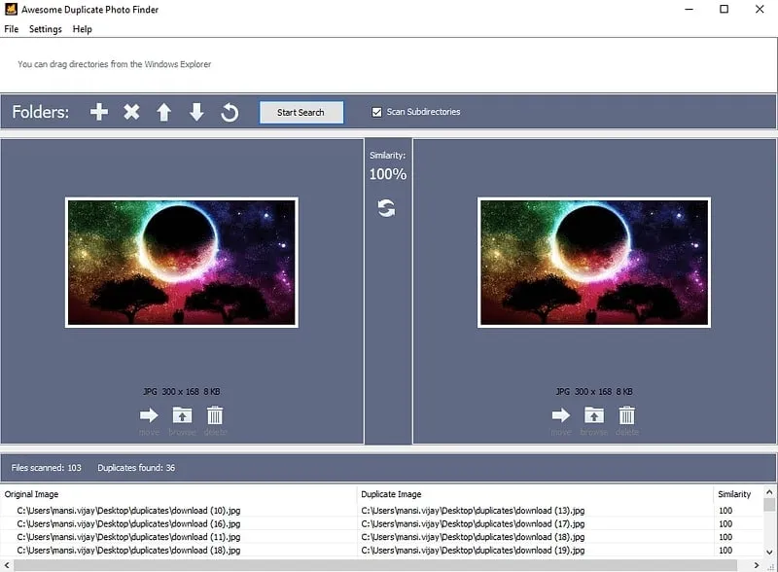Open the Help menu
The height and width of the screenshot is (572, 778).
pos(82,29)
